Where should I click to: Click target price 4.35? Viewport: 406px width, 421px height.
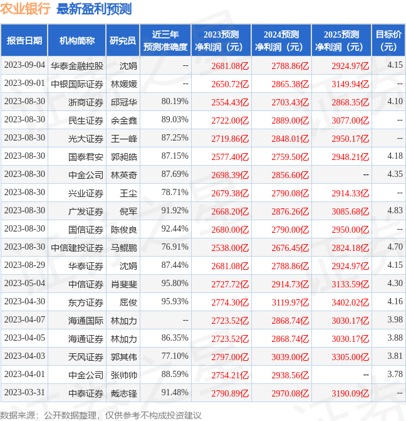coord(395,174)
